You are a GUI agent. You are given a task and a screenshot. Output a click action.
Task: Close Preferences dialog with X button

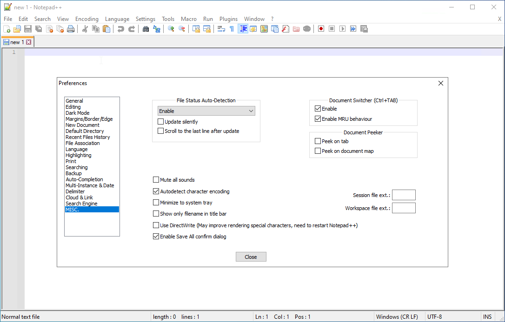[x=441, y=83]
